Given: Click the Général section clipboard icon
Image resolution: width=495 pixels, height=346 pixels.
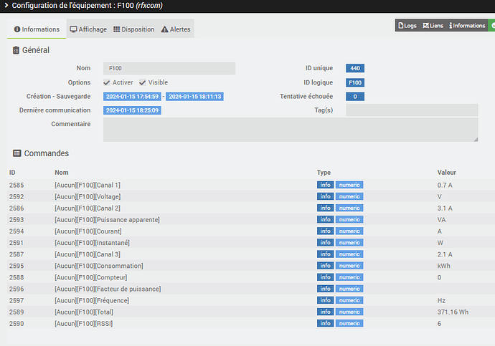Looking at the screenshot, I should pyautogui.click(x=16, y=50).
